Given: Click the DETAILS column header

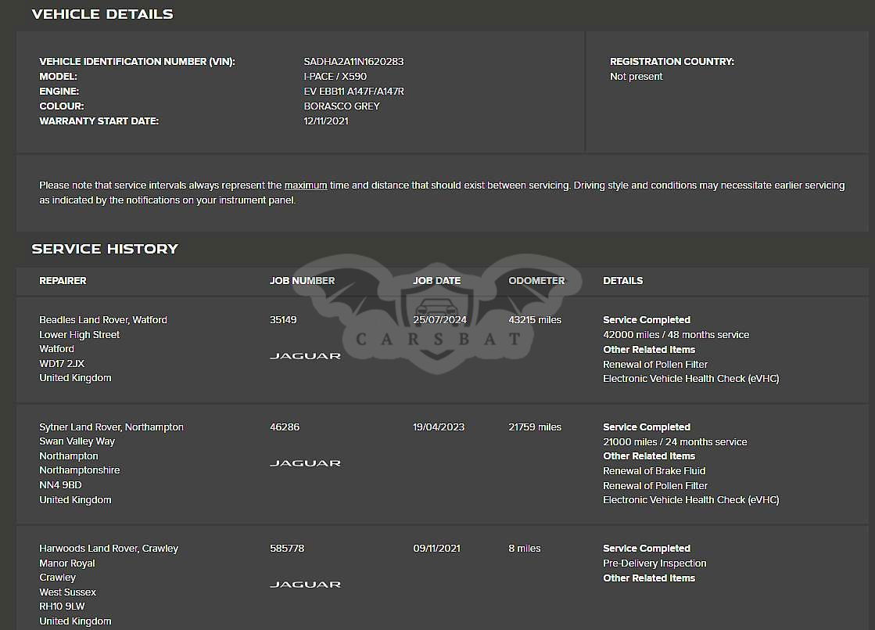Looking at the screenshot, I should coord(622,280).
